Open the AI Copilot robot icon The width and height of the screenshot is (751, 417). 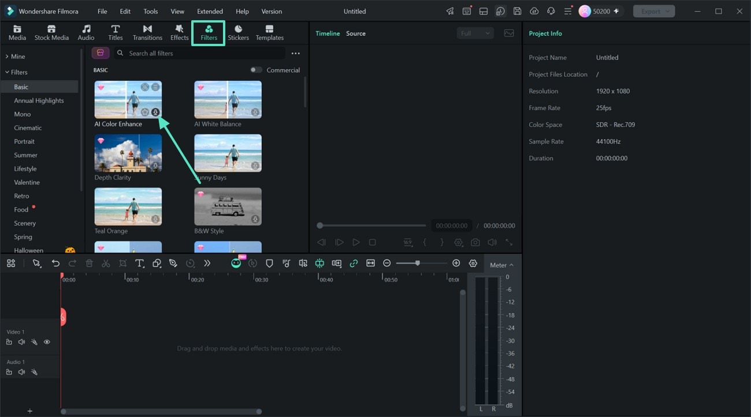[236, 263]
